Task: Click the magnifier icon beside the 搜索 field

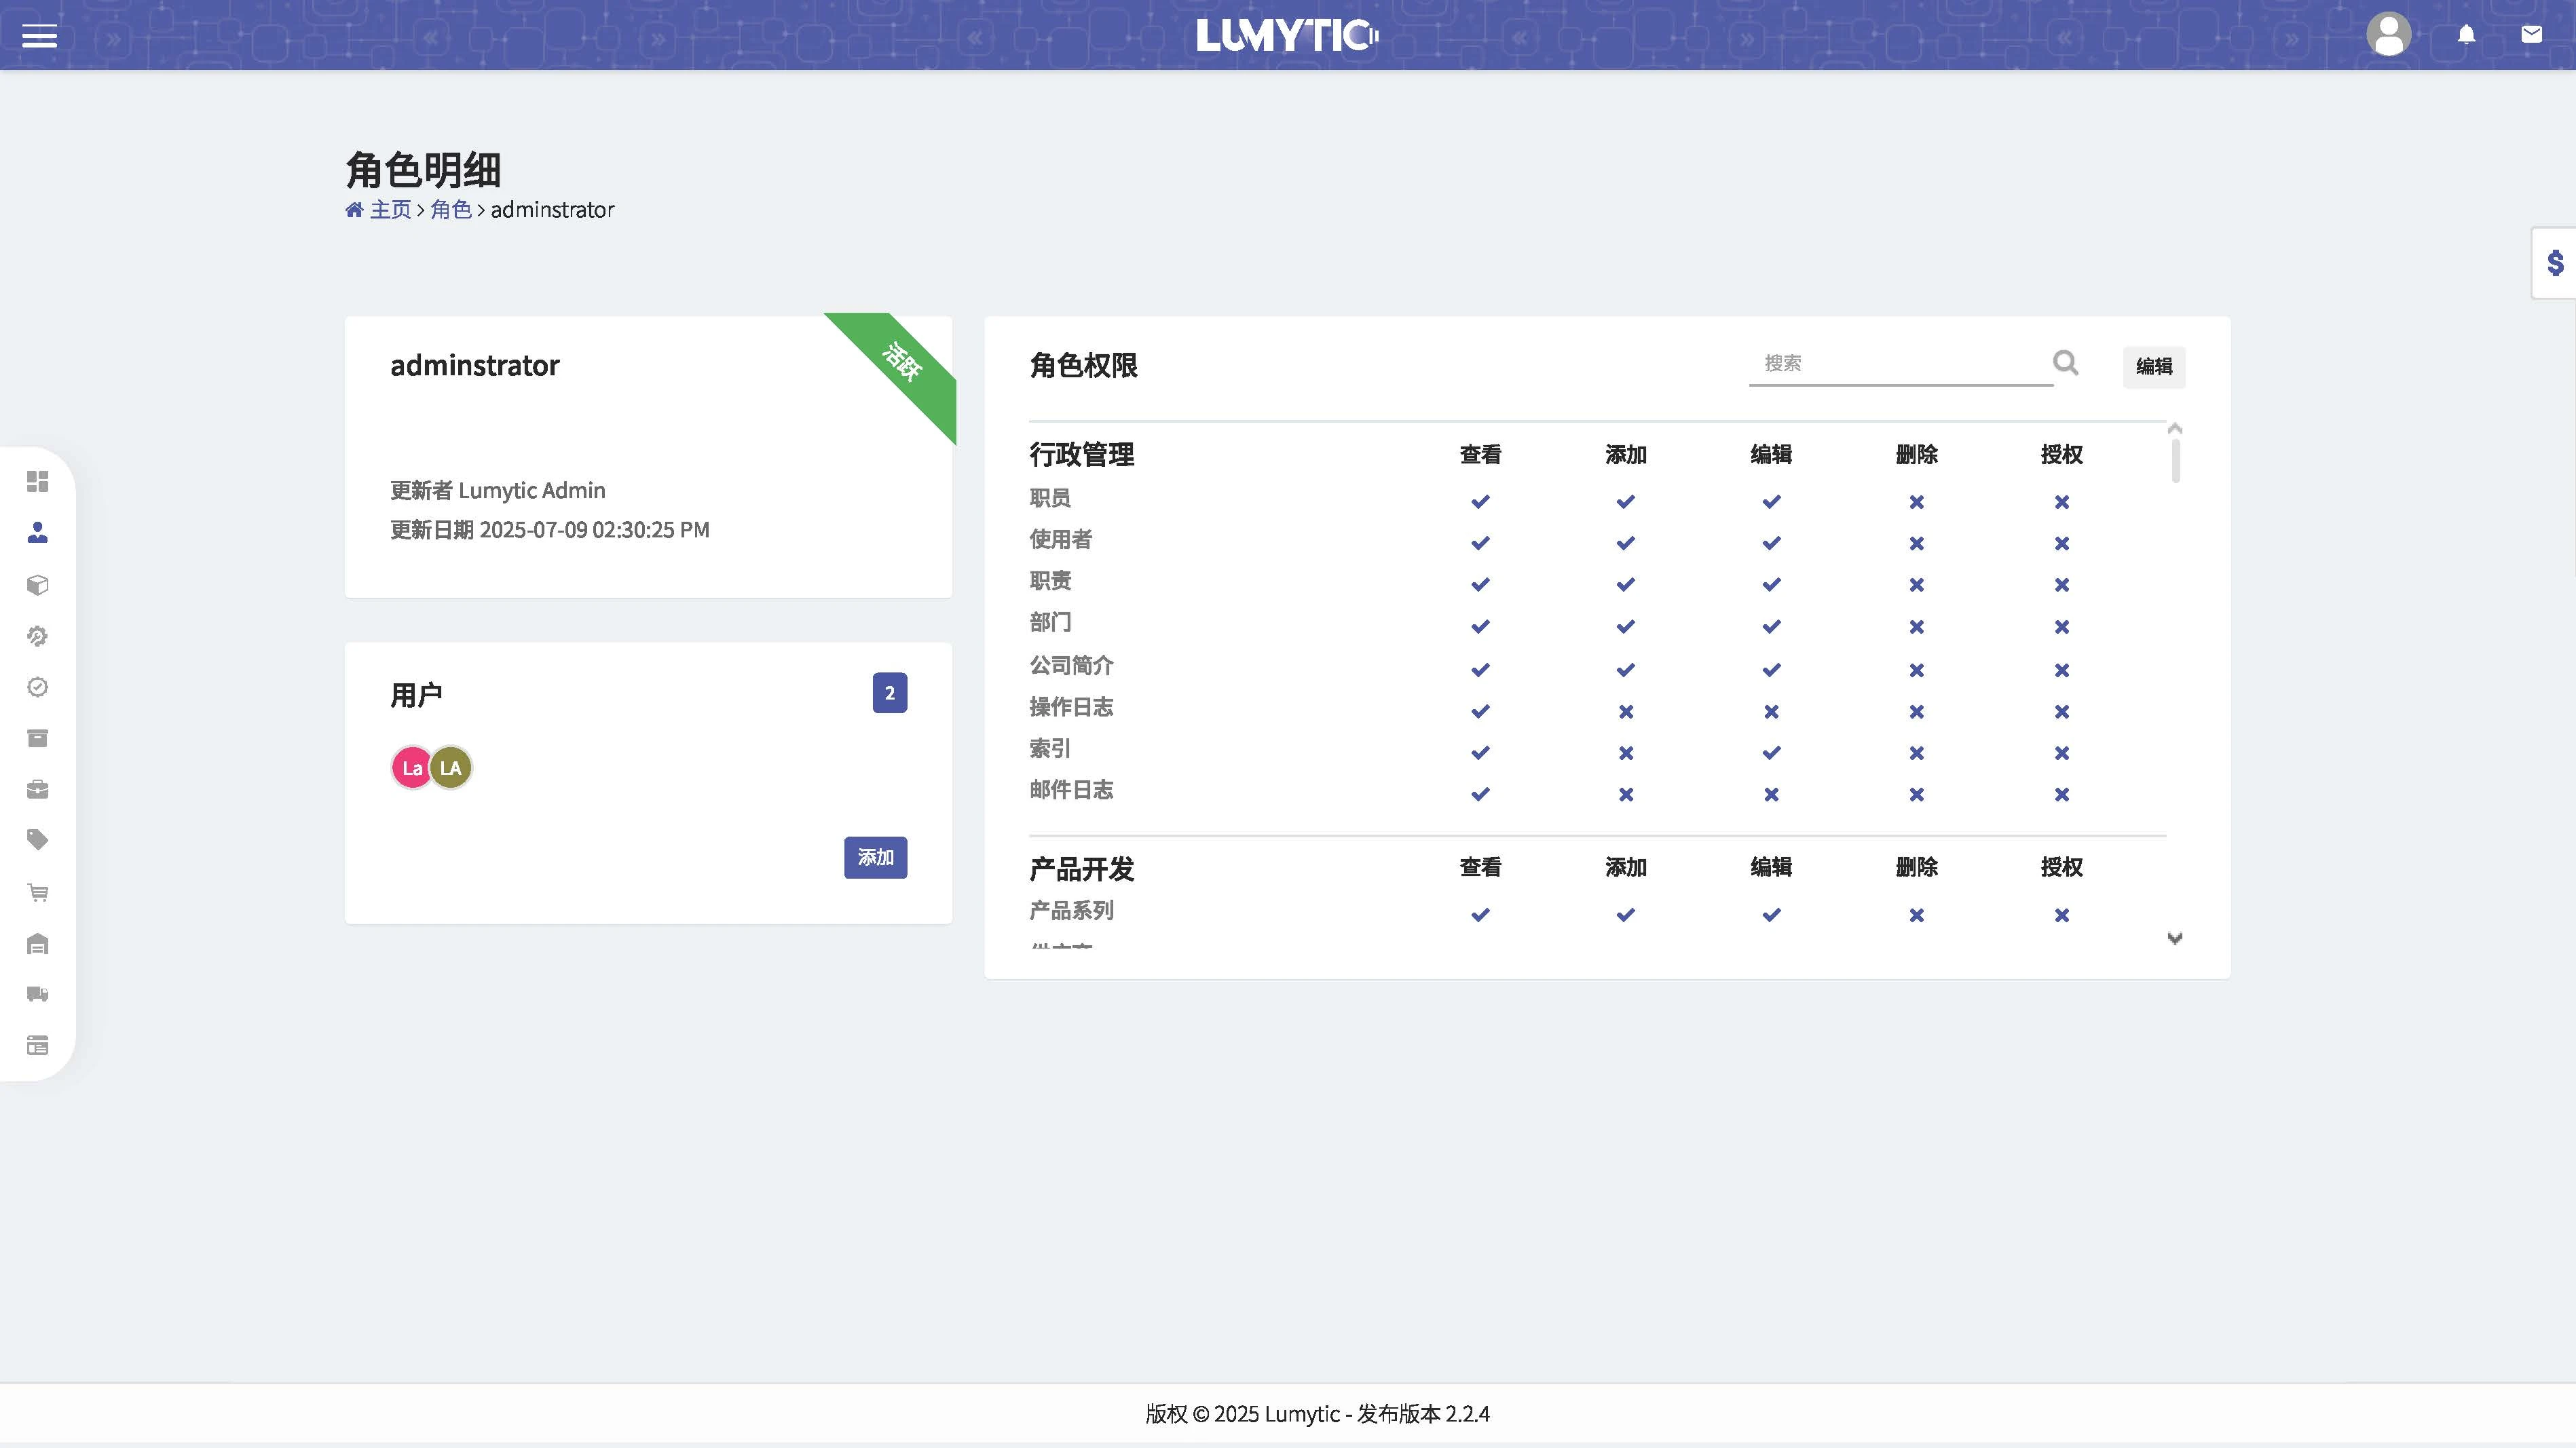Action: [2065, 363]
